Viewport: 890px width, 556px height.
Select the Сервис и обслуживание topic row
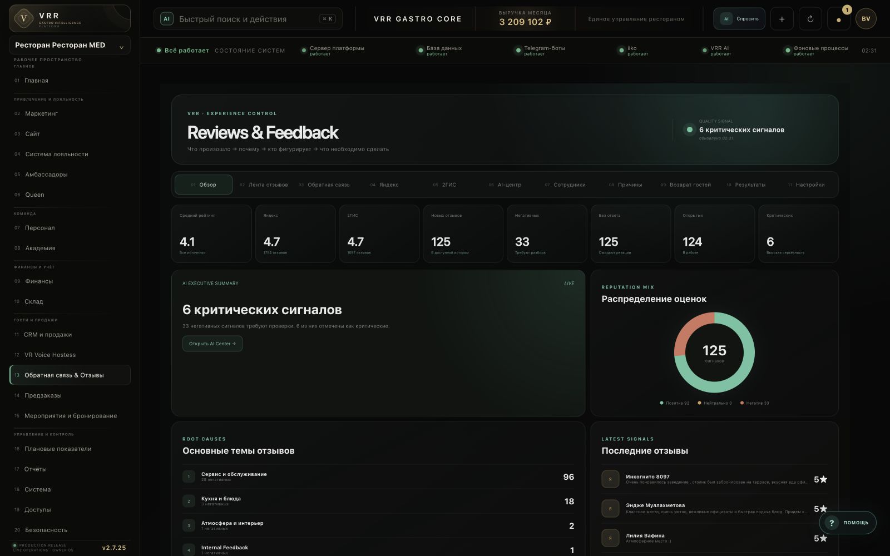[x=378, y=476]
